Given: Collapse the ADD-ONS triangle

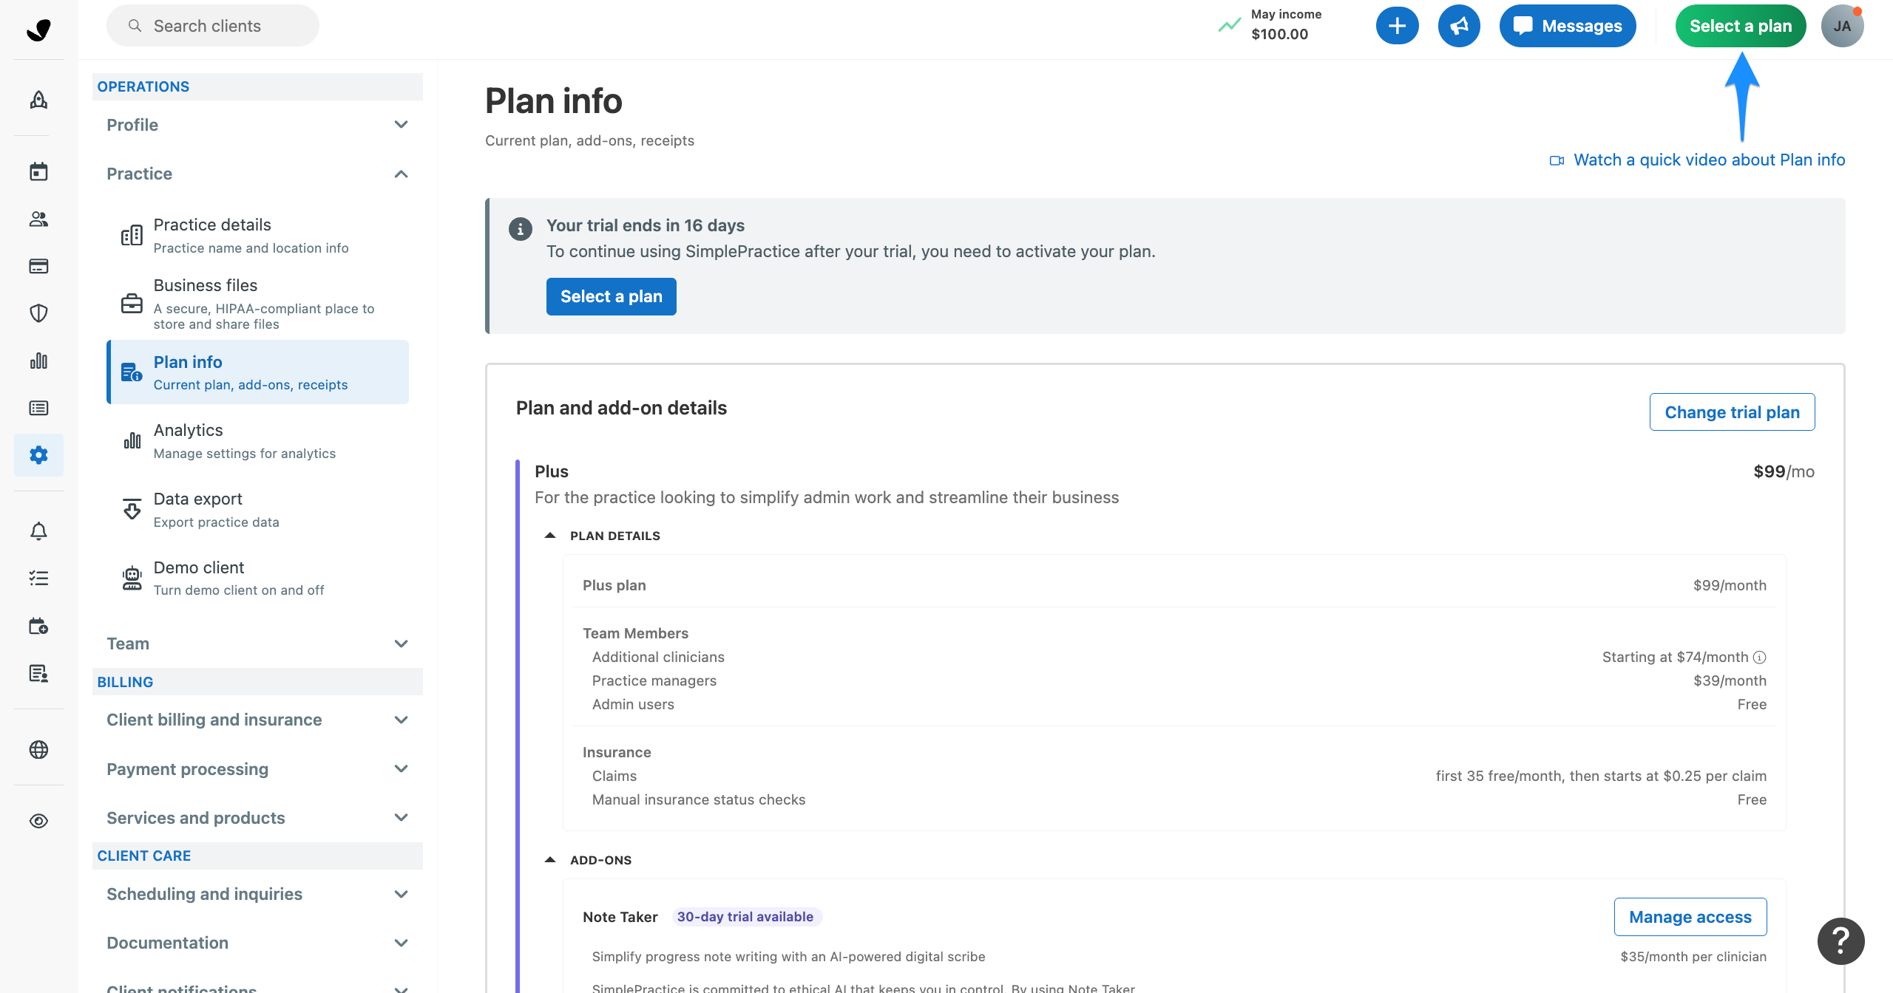Looking at the screenshot, I should point(550,860).
